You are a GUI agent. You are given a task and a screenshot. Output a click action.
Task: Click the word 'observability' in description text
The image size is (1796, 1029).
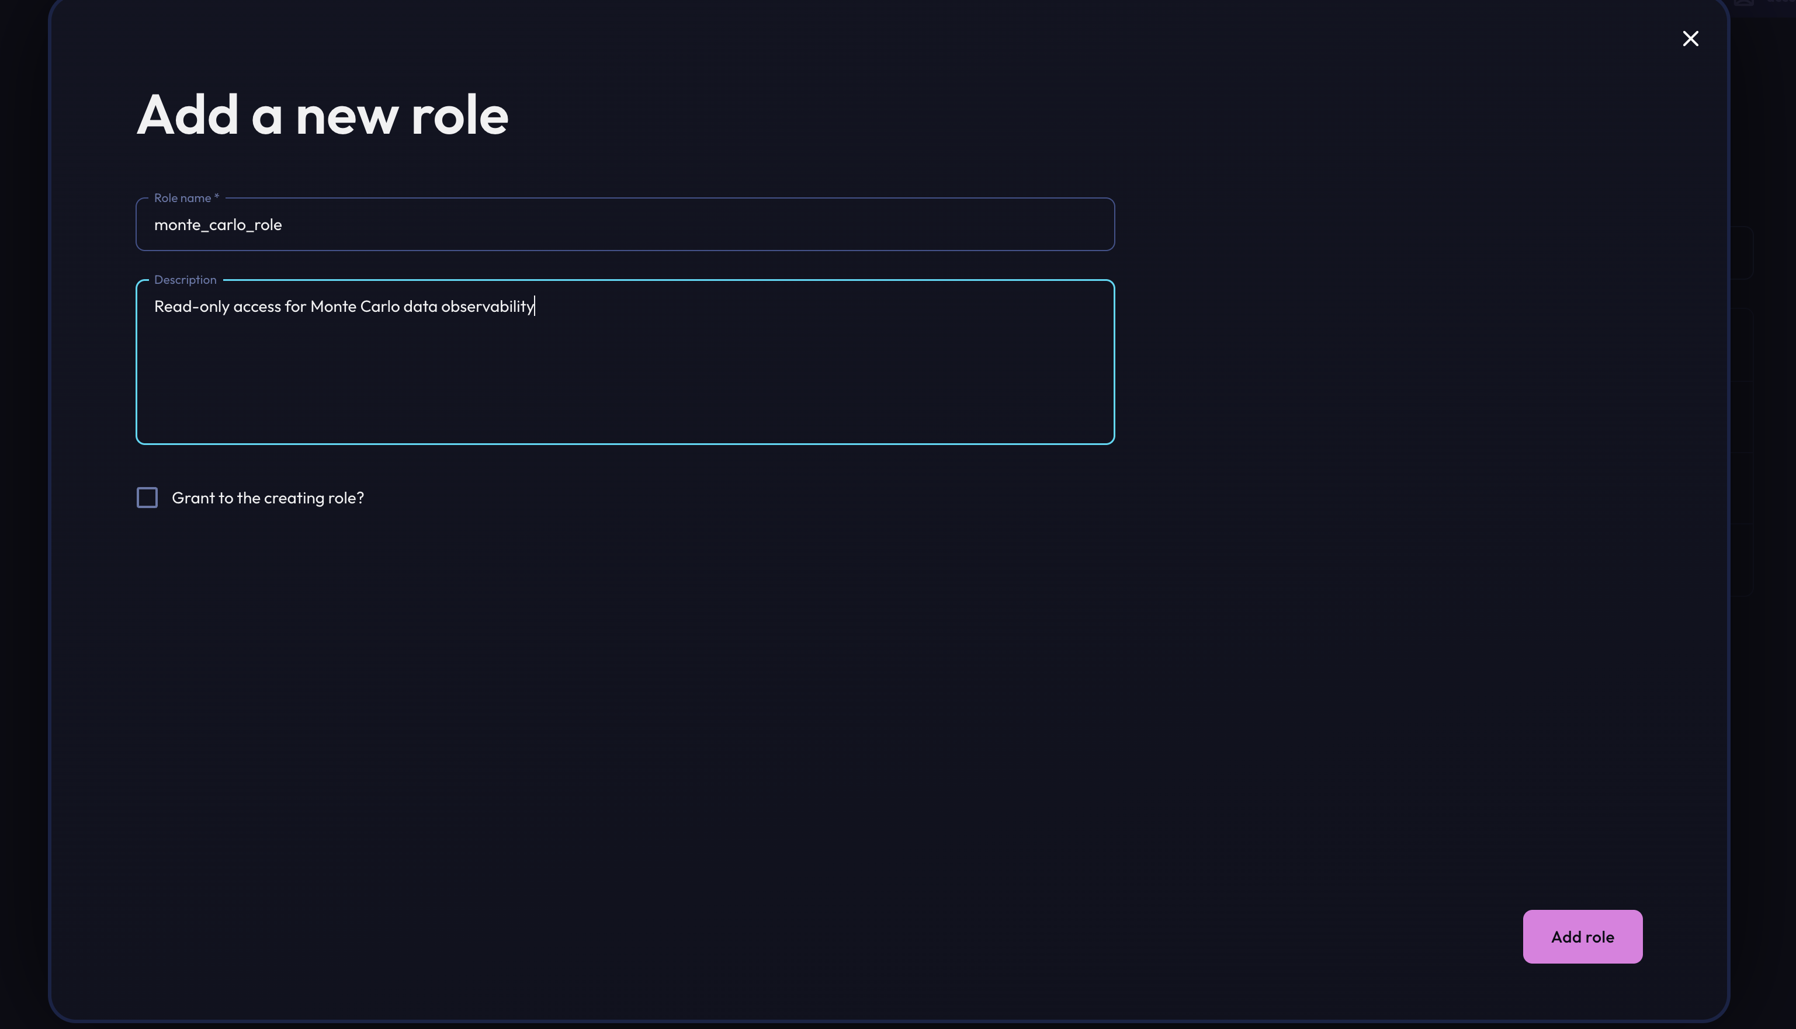click(487, 307)
